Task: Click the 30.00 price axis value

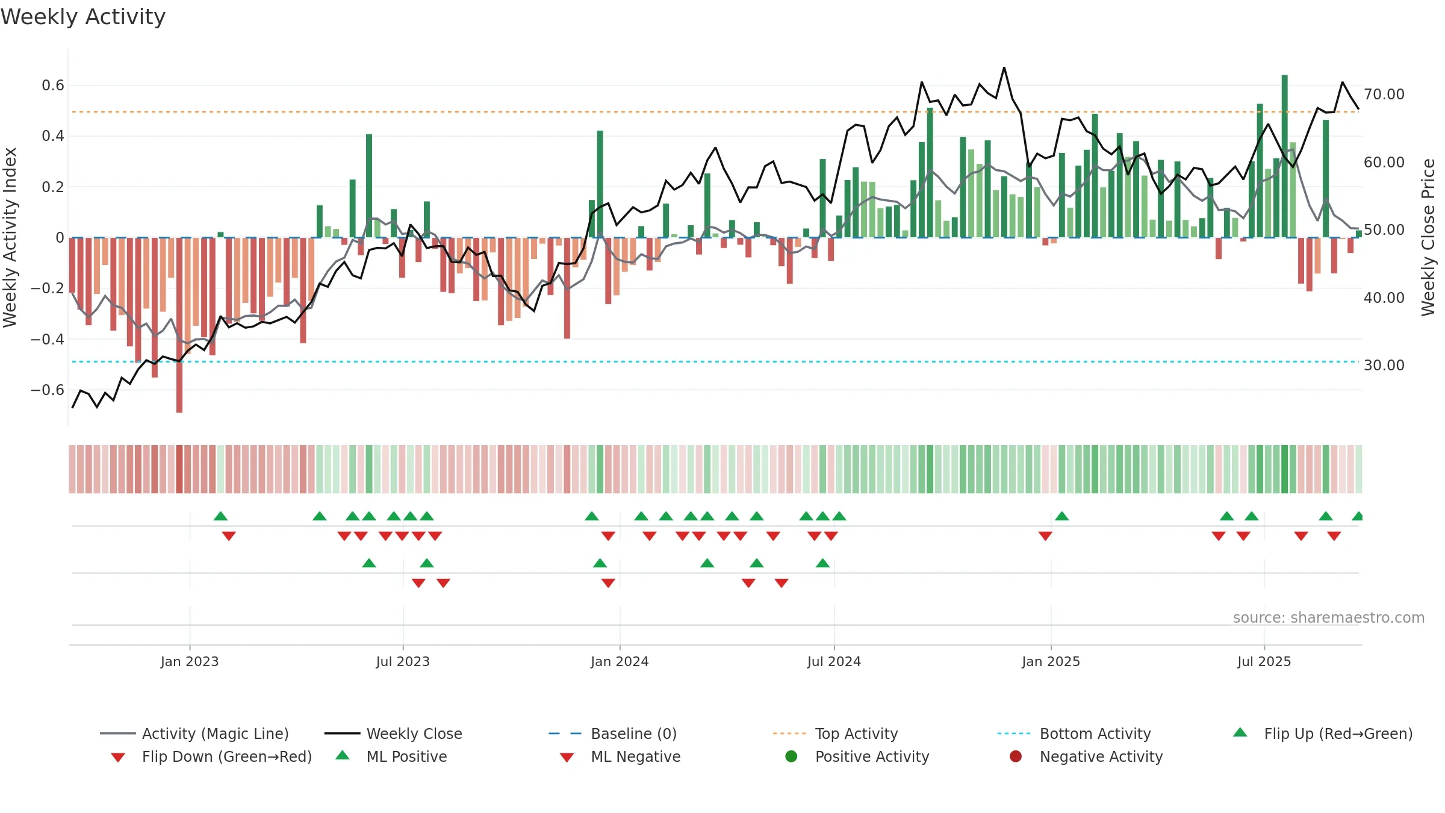Action: [x=1384, y=366]
